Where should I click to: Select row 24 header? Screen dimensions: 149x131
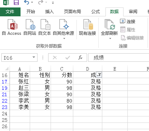coord(5,114)
